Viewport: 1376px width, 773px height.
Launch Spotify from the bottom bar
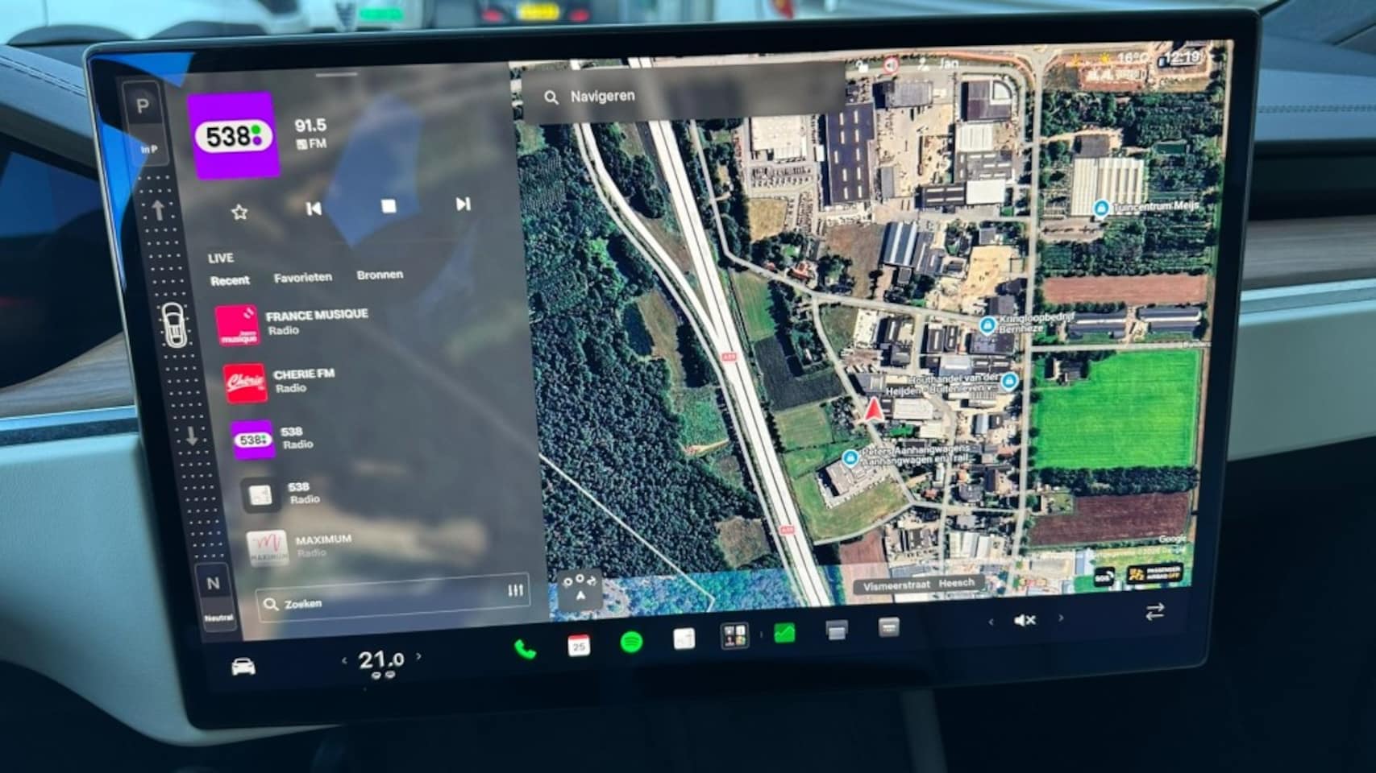pyautogui.click(x=631, y=643)
